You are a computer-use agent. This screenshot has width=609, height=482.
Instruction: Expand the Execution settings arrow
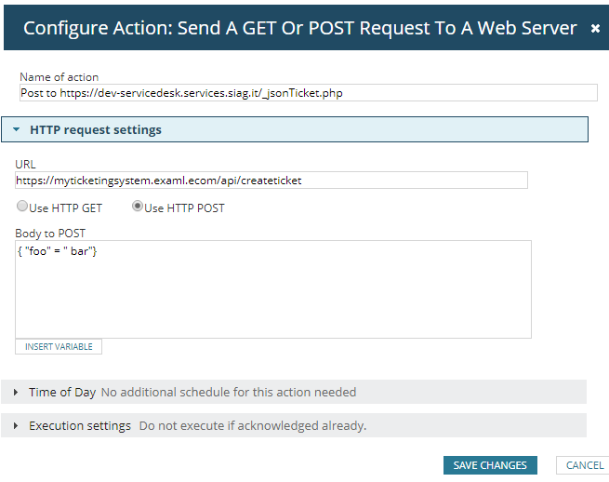pyautogui.click(x=17, y=426)
